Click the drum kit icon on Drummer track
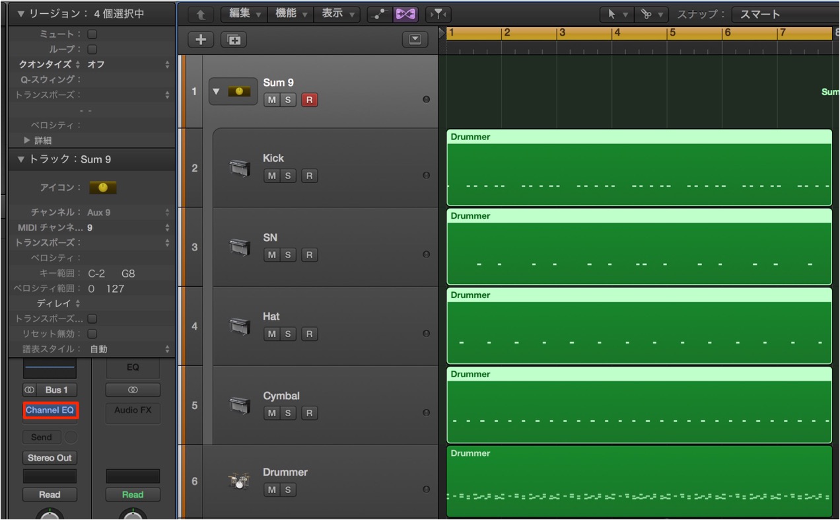The height and width of the screenshot is (520, 840). pos(239,481)
